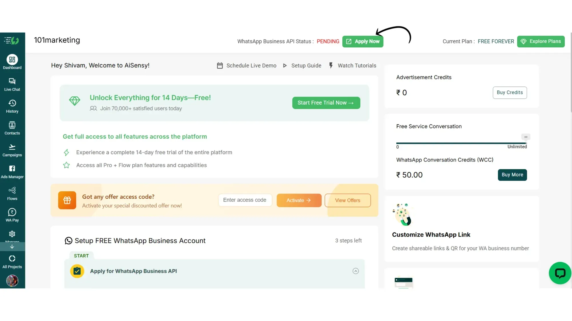Collapse the Apply for WhatsApp Business API step
This screenshot has height=321, width=572.
pos(355,271)
